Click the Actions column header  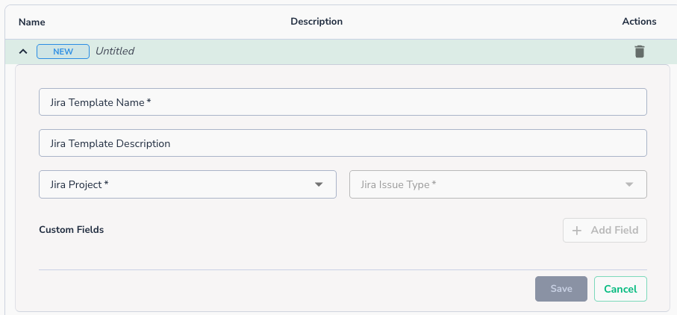click(639, 22)
